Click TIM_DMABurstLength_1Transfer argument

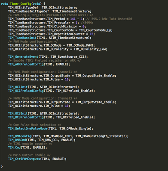pos(101,136)
